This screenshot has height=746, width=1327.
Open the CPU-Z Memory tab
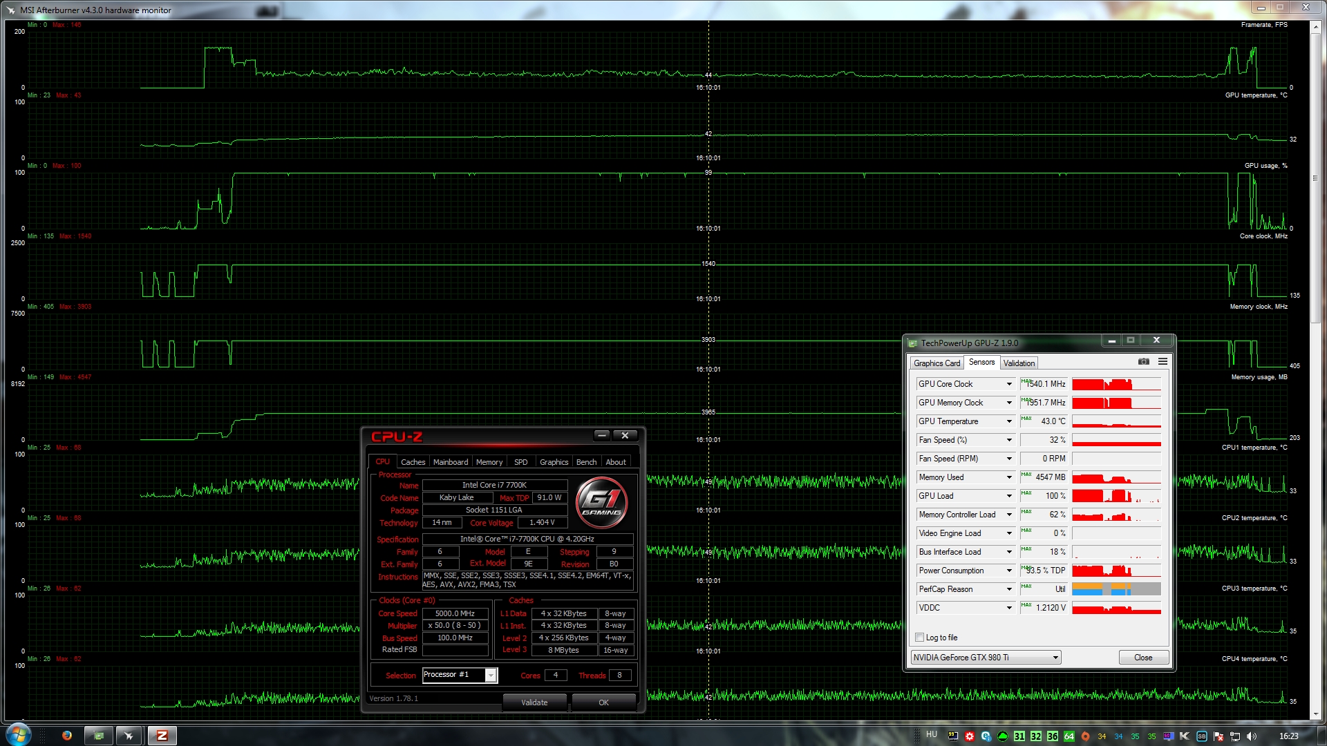pos(489,462)
